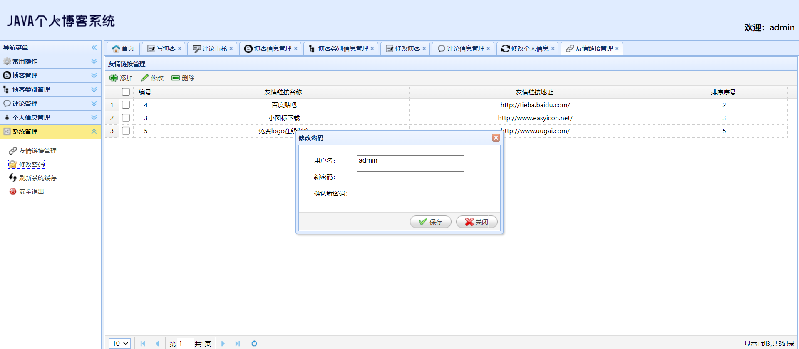This screenshot has height=349, width=799.
Task: Go to the next page
Action: pyautogui.click(x=223, y=343)
